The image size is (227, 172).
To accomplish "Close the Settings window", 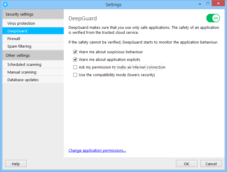I will 218,3.
